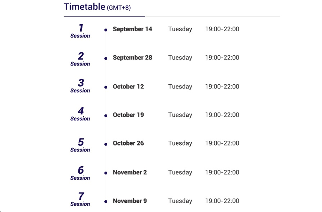Click the GMT+8 timezone label

click(x=119, y=7)
